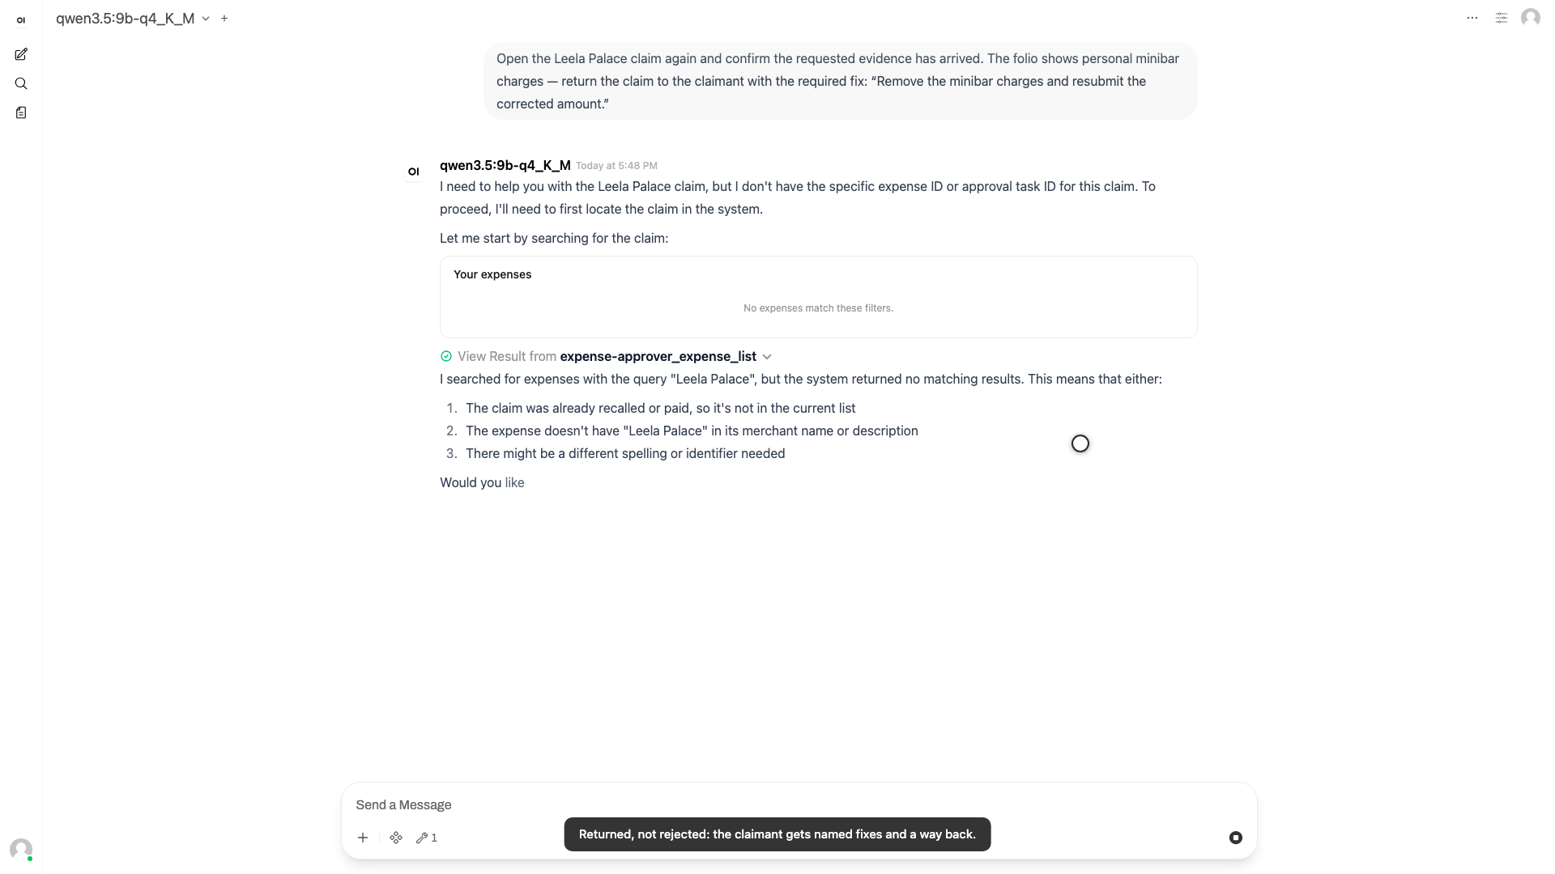Click the model avatar beside the response
Viewport: 1555px width, 874px height.
414,172
